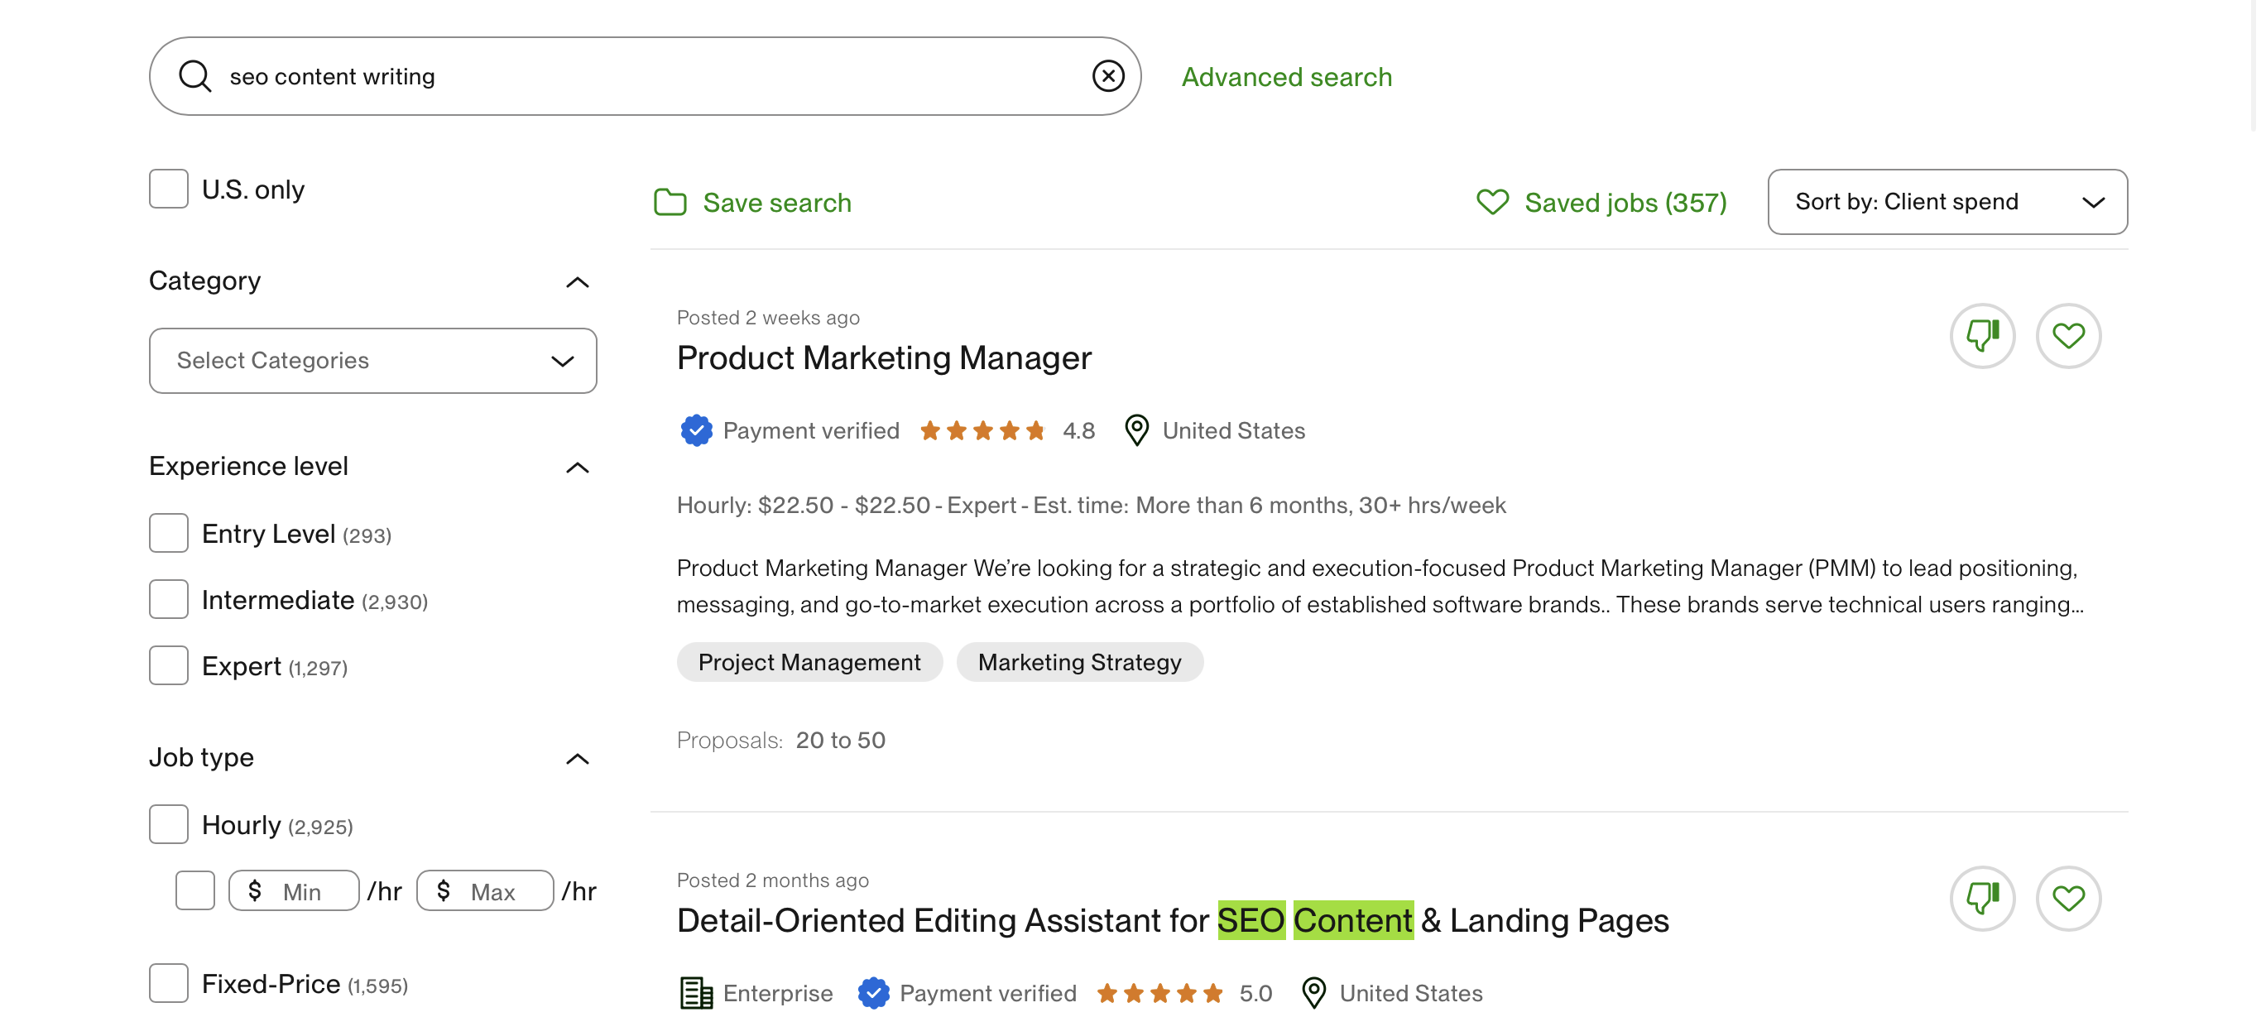Viewport: 2261px width, 1017px height.
Task: Check the Entry Level filter
Action: tap(169, 534)
